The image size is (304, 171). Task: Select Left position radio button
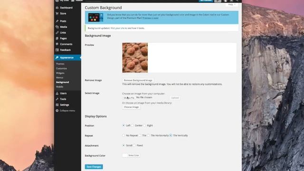(123, 125)
